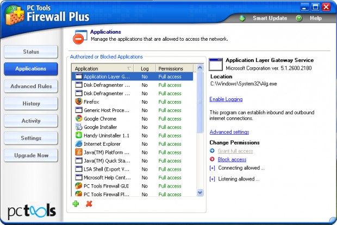337x225 pixels.
Task: Expand the Listening allowed section
Action: click(212, 179)
